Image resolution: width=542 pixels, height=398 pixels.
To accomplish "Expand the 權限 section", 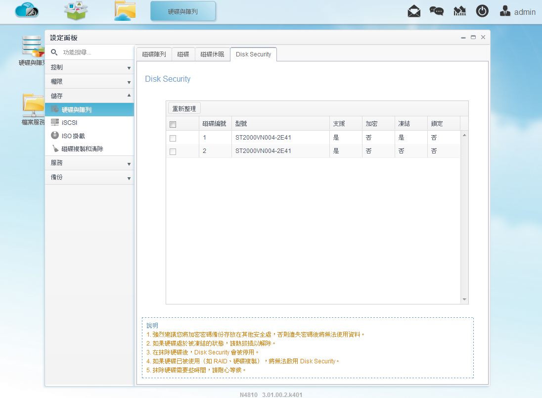I will [x=90, y=81].
